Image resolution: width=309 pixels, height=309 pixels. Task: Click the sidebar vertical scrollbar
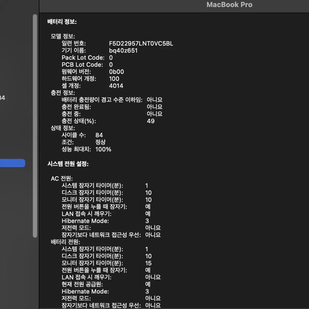35,126
